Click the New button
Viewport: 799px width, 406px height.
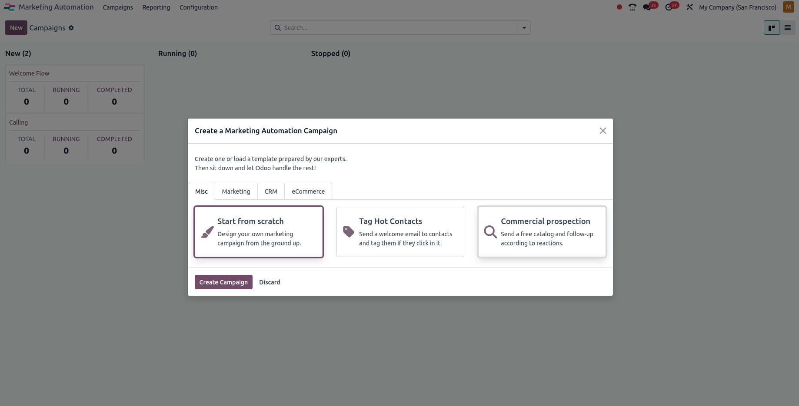pos(16,27)
